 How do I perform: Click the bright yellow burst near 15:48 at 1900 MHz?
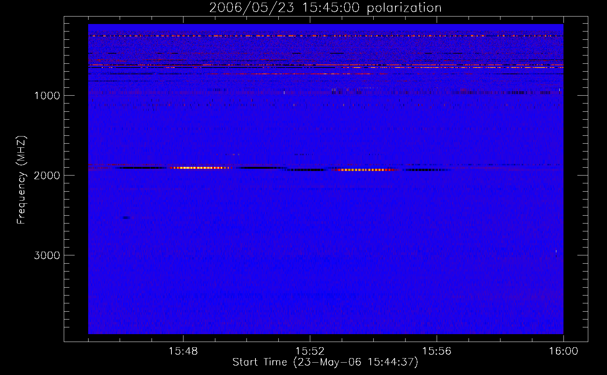[x=201, y=168]
